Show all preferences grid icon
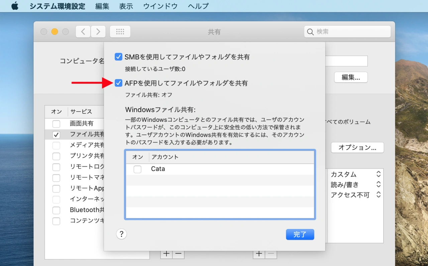Screen dimensions: 428x266 [120, 32]
